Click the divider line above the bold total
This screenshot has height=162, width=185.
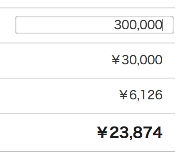coord(87,113)
